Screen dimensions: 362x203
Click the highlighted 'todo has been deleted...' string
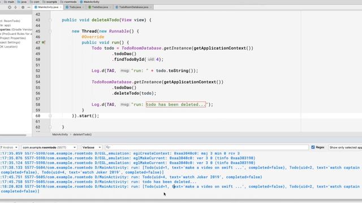[x=176, y=104]
